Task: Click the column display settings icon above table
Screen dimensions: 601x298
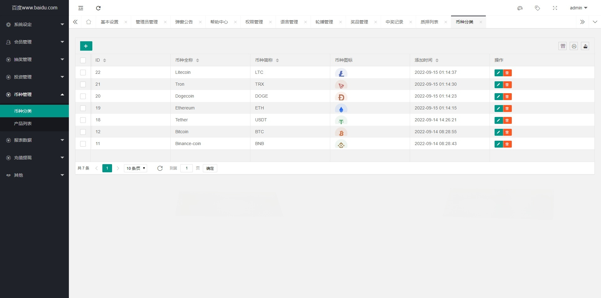Action: pyautogui.click(x=562, y=46)
